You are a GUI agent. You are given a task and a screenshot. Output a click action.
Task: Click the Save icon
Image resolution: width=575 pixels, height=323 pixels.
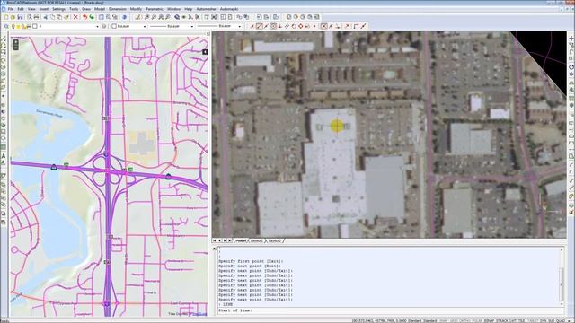(20, 17)
